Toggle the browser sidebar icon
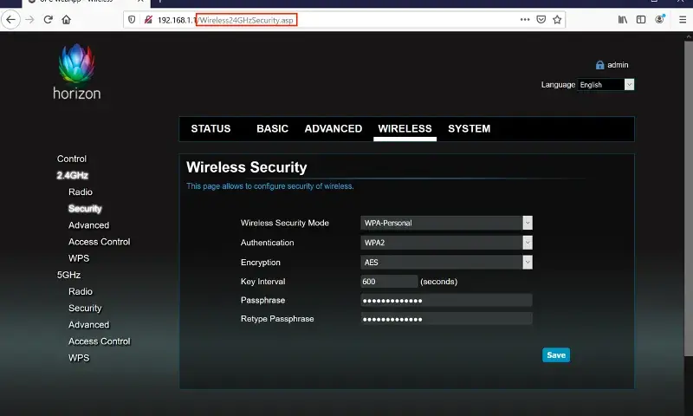 point(641,19)
